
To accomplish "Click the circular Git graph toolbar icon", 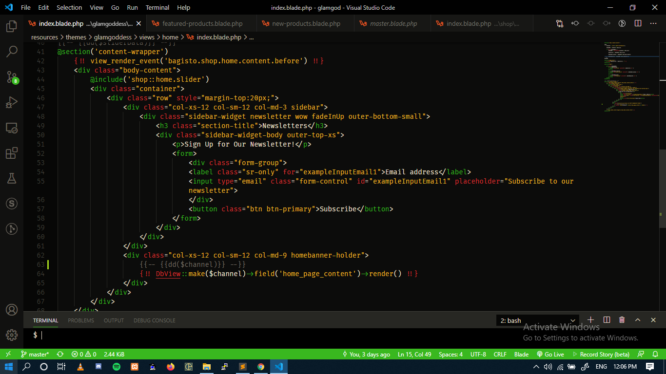I will (622, 23).
